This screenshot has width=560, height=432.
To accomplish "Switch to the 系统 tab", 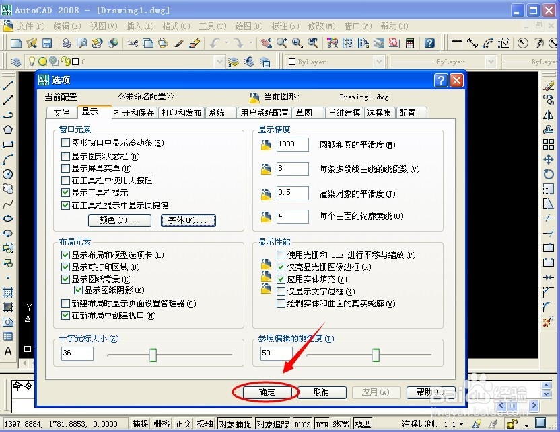I will (221, 113).
